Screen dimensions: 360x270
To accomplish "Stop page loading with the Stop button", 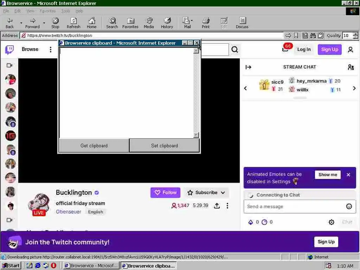I will (x=55, y=23).
